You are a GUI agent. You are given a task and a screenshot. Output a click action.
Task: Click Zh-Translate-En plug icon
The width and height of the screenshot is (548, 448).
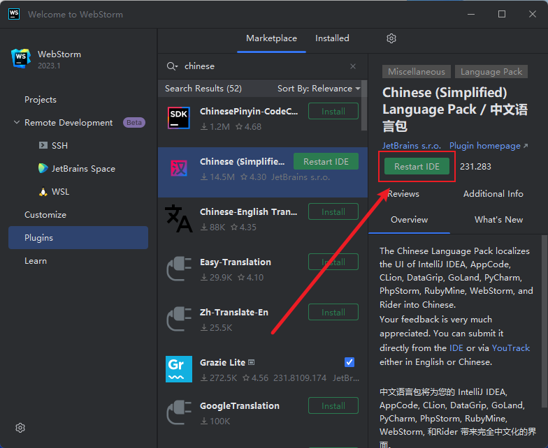tap(179, 319)
